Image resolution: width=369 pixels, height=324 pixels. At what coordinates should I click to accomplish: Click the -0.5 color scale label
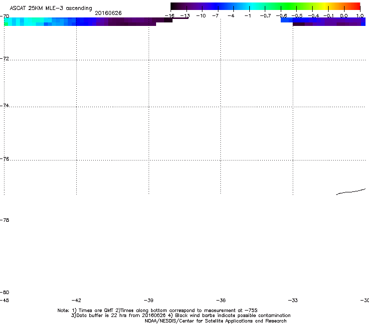pyautogui.click(x=297, y=16)
